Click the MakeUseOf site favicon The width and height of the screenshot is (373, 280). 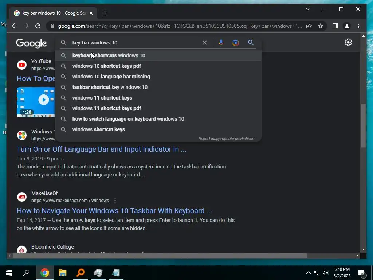(x=22, y=197)
